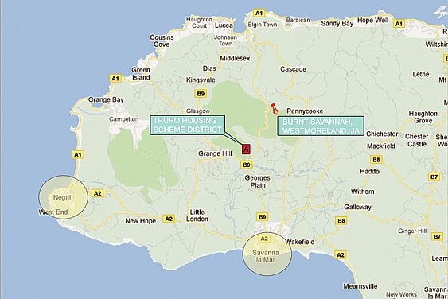The width and height of the screenshot is (448, 299).
Task: Click the highlighted Negril circle
Action: (64, 197)
